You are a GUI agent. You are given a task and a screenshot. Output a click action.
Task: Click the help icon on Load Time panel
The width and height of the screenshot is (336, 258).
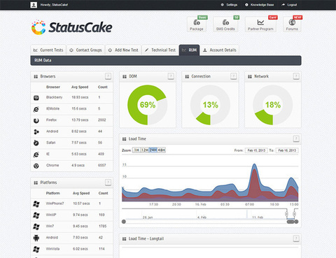point(296,139)
